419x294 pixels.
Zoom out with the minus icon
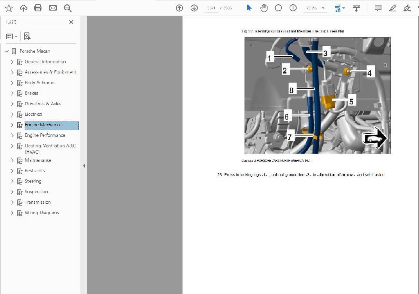pyautogui.click(x=278, y=8)
